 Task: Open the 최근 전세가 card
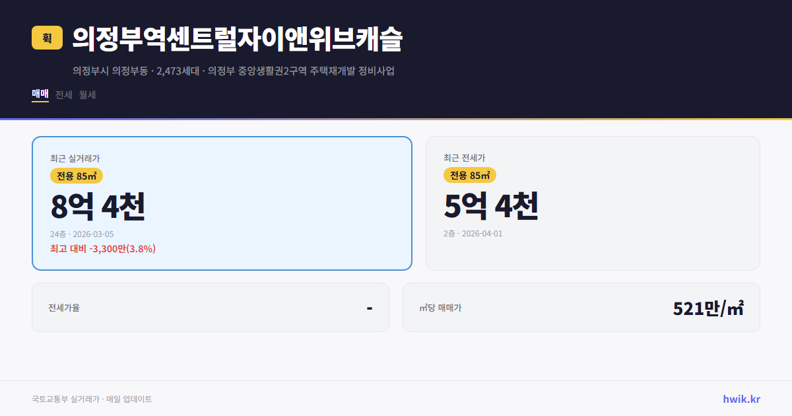click(593, 203)
